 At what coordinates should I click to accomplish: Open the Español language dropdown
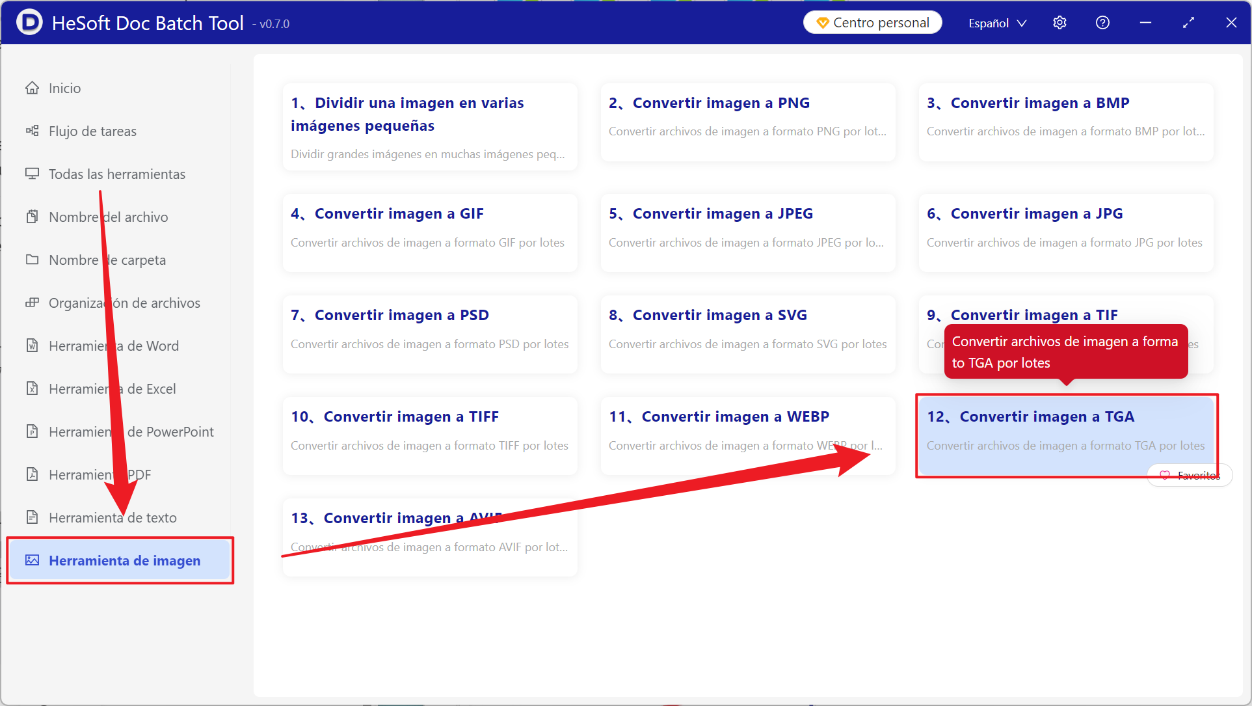click(997, 23)
